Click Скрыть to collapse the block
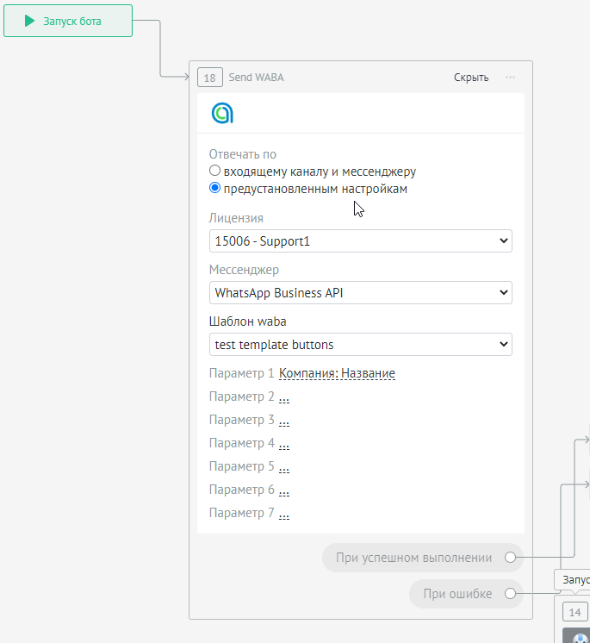 click(471, 78)
